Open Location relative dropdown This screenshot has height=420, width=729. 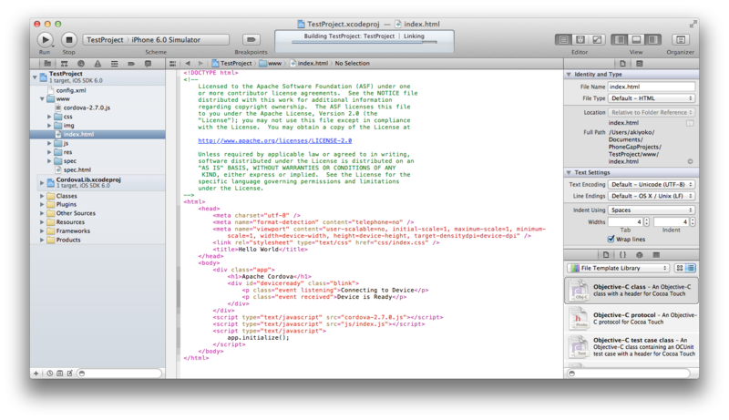(652, 112)
